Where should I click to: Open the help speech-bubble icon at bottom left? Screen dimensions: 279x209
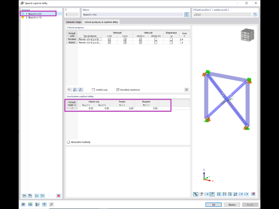coord(23,204)
